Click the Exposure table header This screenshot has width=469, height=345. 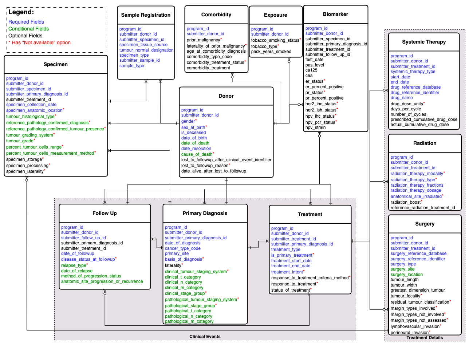coord(275,15)
